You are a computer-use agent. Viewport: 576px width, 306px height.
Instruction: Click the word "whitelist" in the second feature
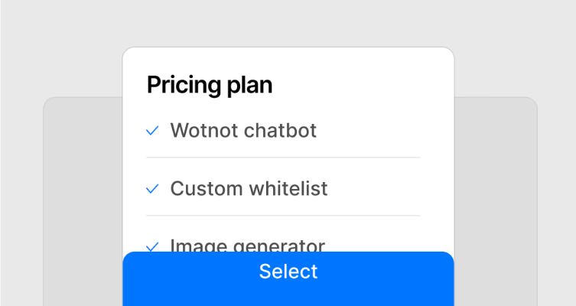coord(288,188)
